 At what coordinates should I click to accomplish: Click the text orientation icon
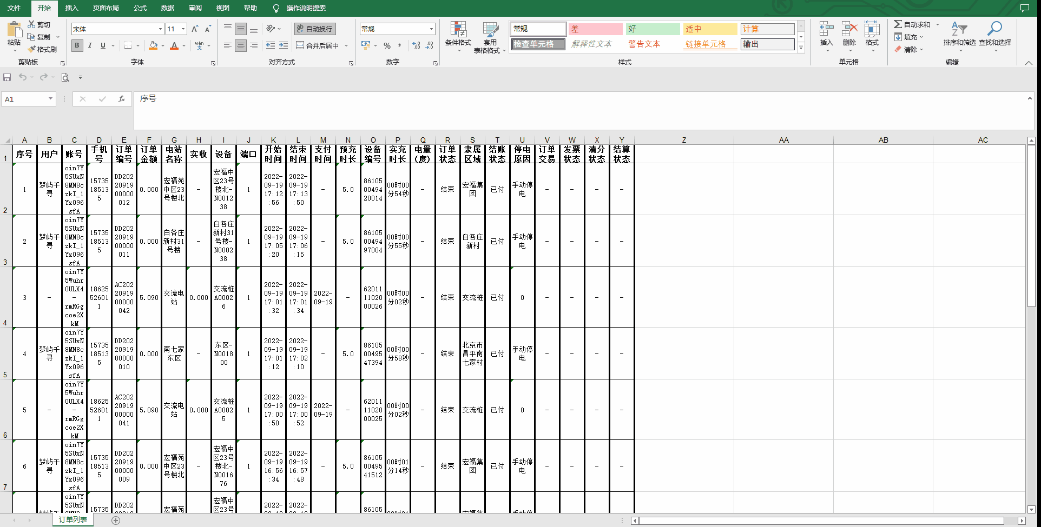(271, 29)
